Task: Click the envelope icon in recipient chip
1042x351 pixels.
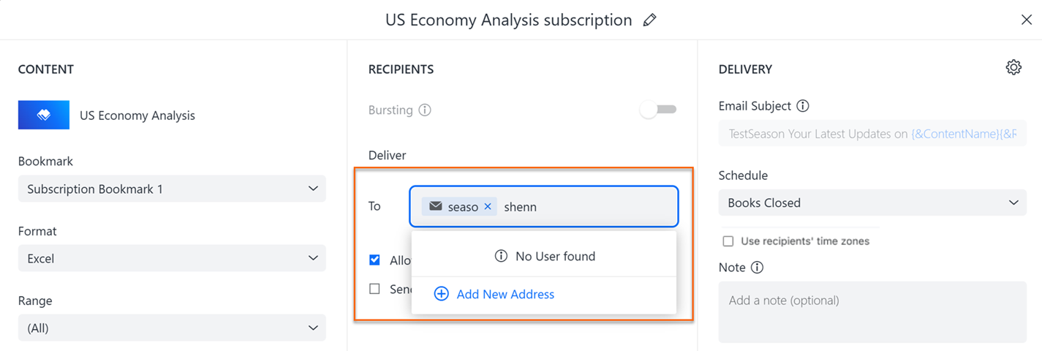Action: 436,207
